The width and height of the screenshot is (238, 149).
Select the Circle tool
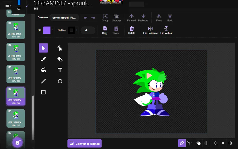click(60, 81)
